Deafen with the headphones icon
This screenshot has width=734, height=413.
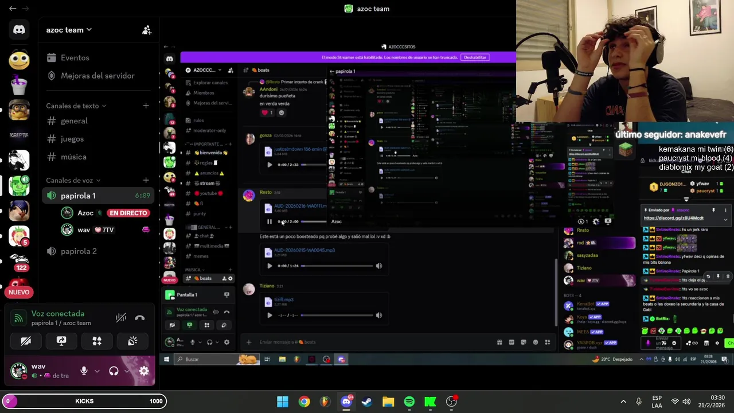click(x=114, y=371)
